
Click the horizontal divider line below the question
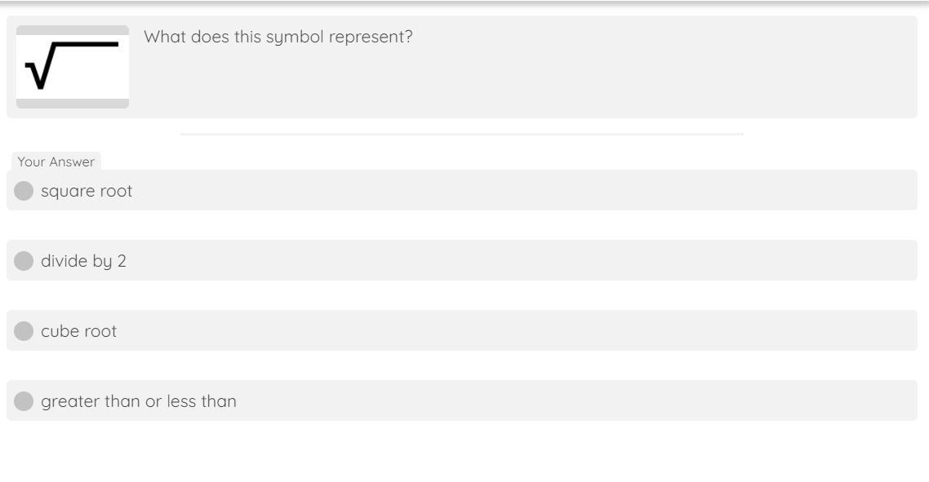[461, 134]
